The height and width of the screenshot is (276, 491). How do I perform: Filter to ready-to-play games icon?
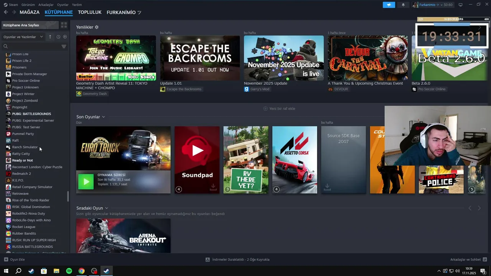click(x=65, y=37)
